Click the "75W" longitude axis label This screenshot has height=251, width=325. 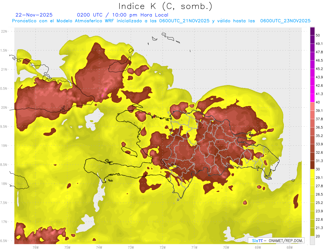(x=67, y=247)
